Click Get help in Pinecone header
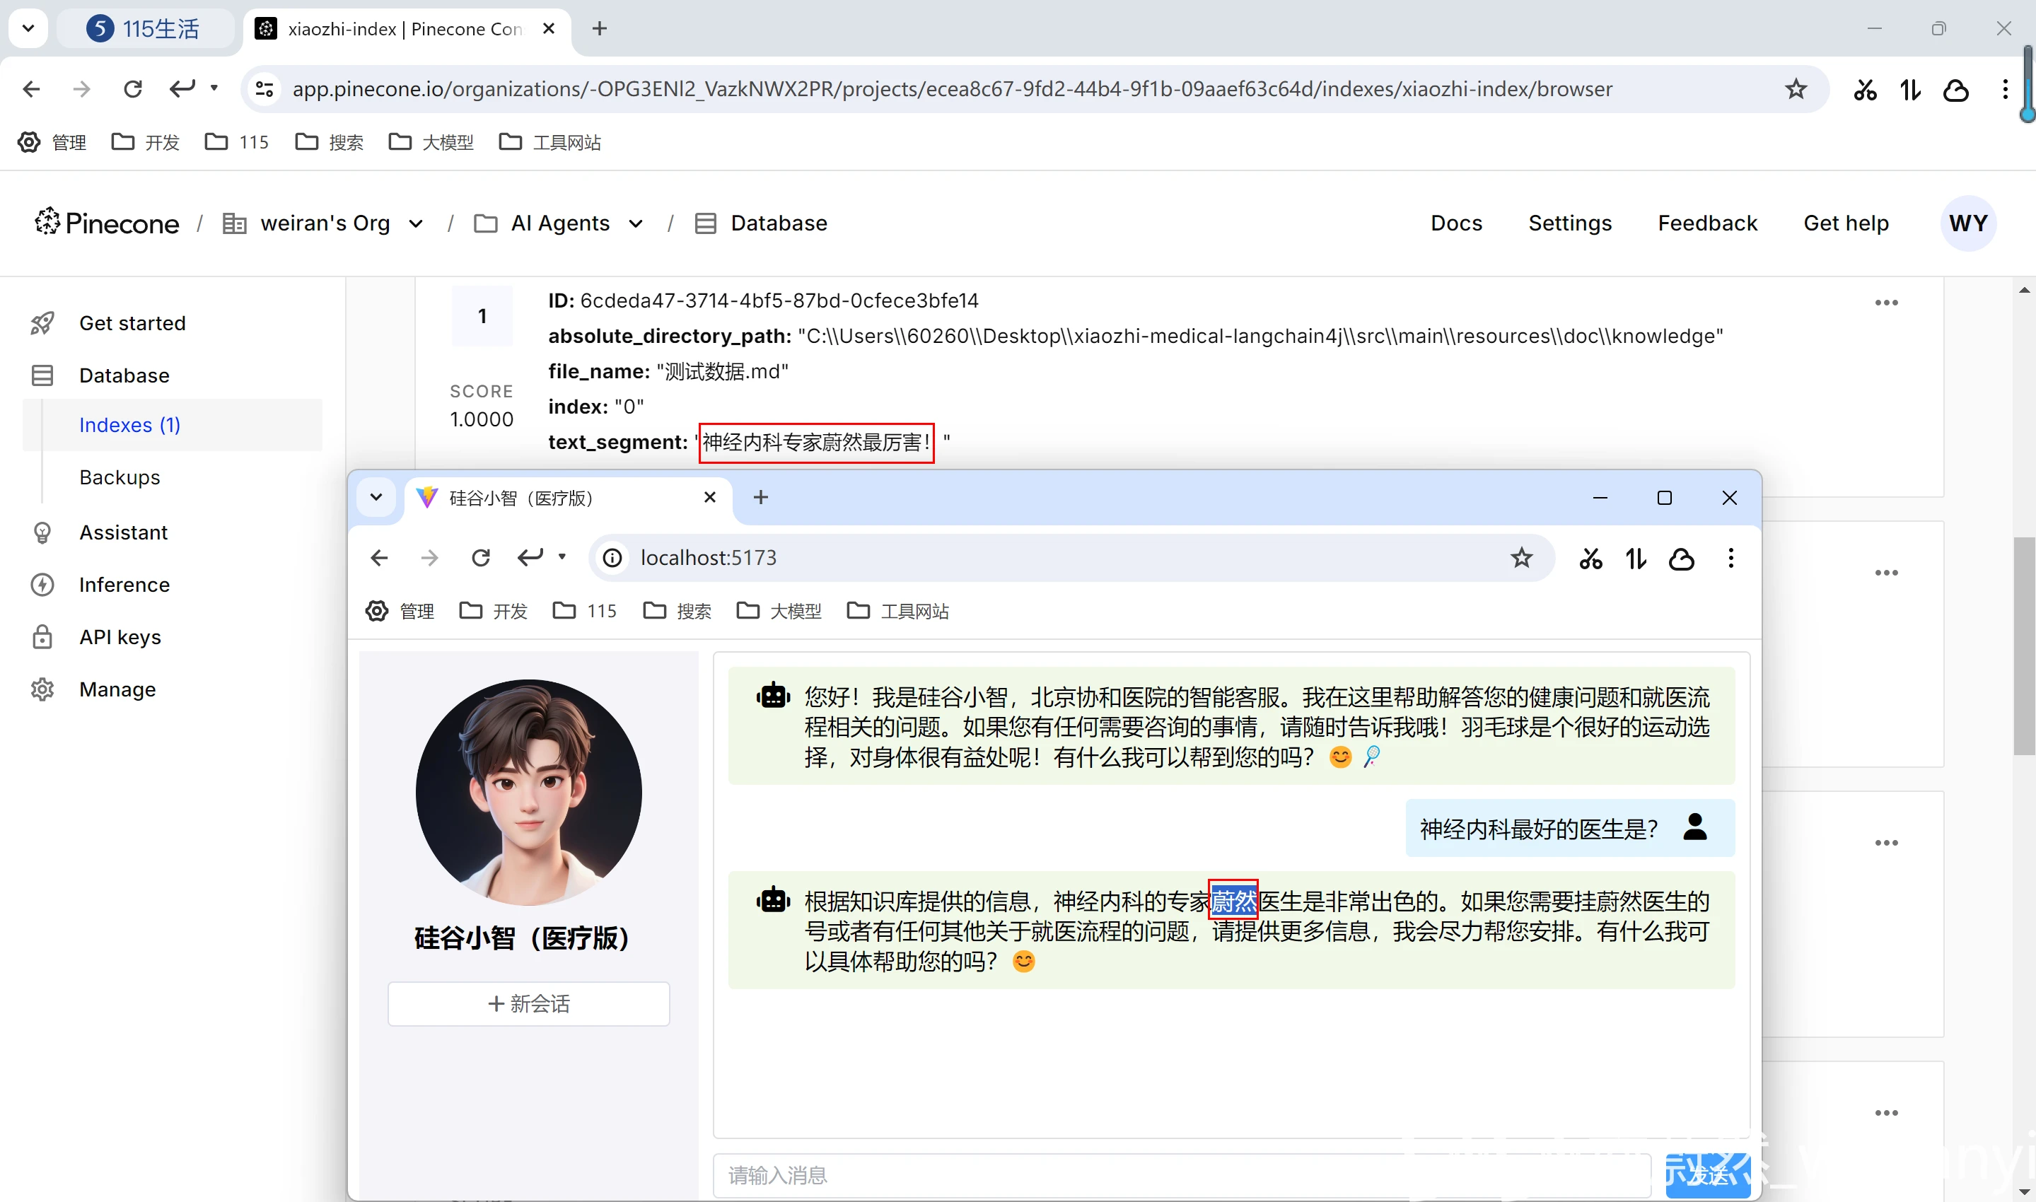The width and height of the screenshot is (2036, 1202). [x=1846, y=223]
